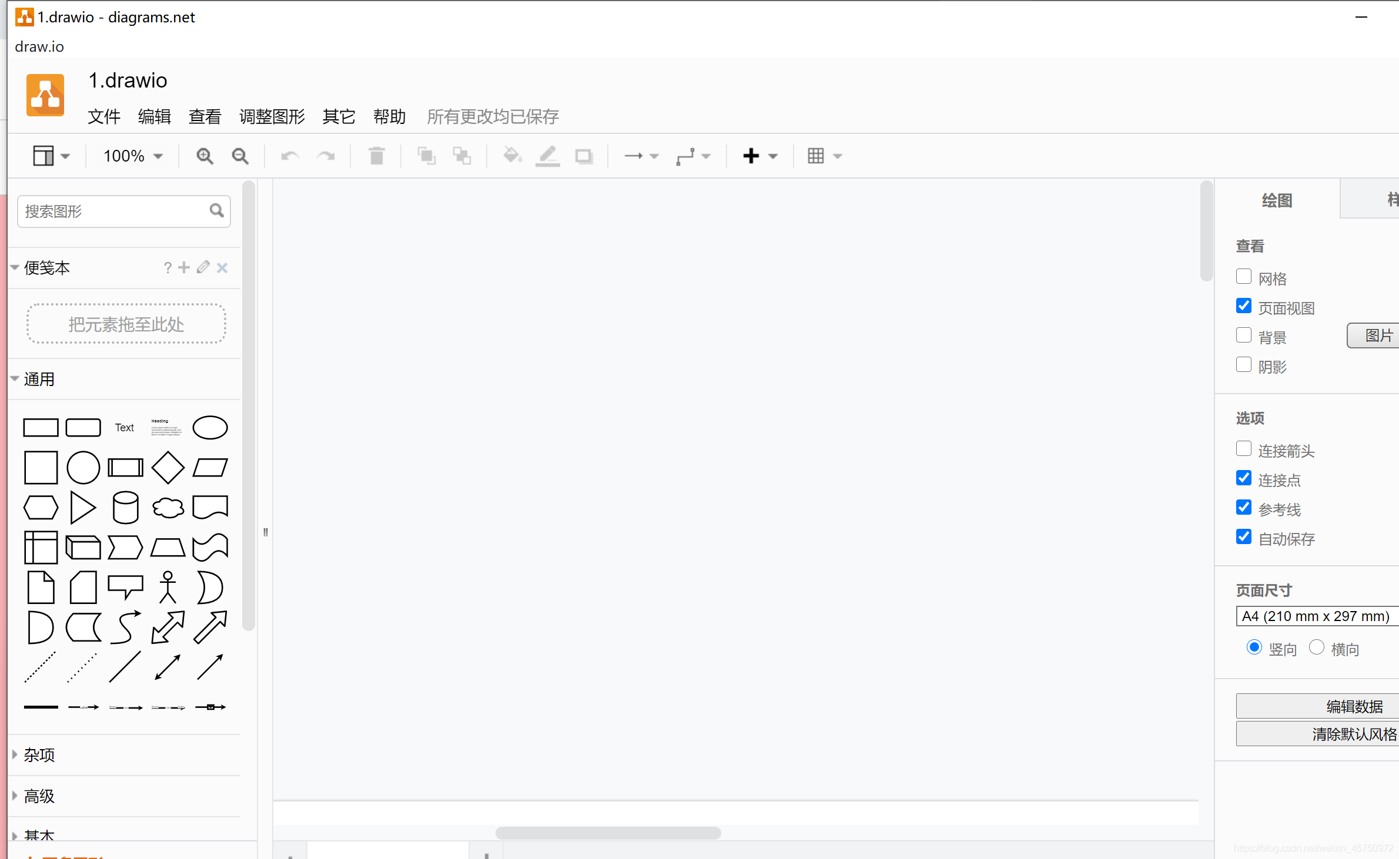The image size is (1399, 859).
Task: Switch to the 绘图 diagram tab
Action: click(x=1277, y=200)
